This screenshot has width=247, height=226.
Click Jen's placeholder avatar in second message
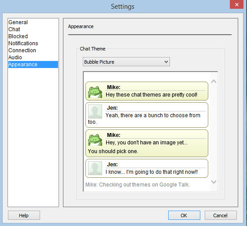95,111
